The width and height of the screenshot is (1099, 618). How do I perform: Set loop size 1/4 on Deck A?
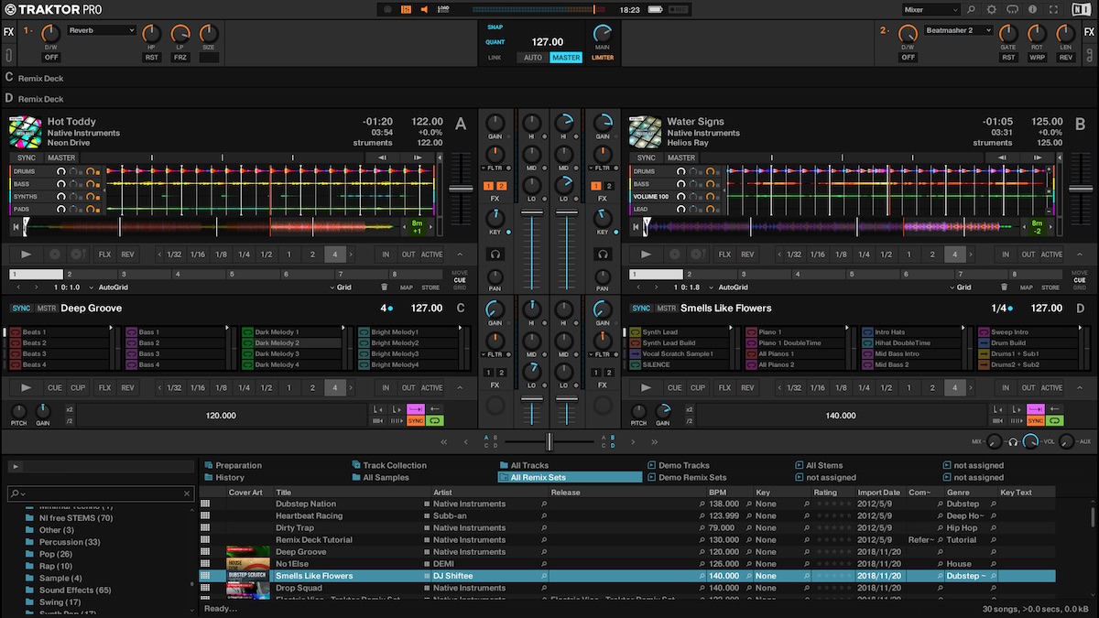coord(244,255)
